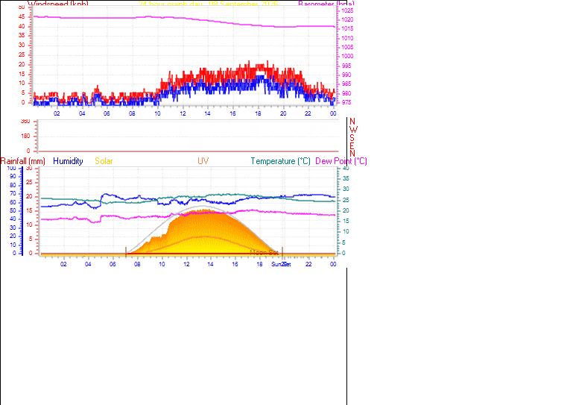Click the 12 hour mark on wind graph
The height and width of the screenshot is (405, 567).
click(183, 113)
